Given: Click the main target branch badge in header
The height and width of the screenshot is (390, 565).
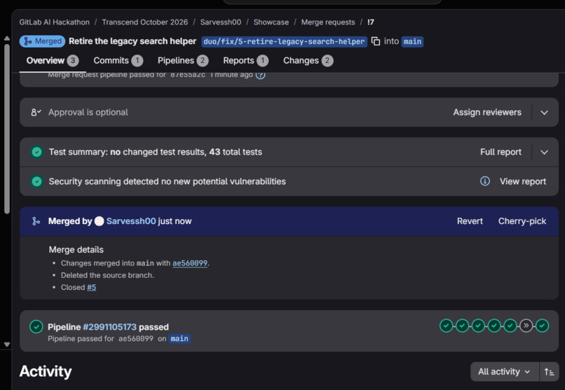Looking at the screenshot, I should coord(413,41).
